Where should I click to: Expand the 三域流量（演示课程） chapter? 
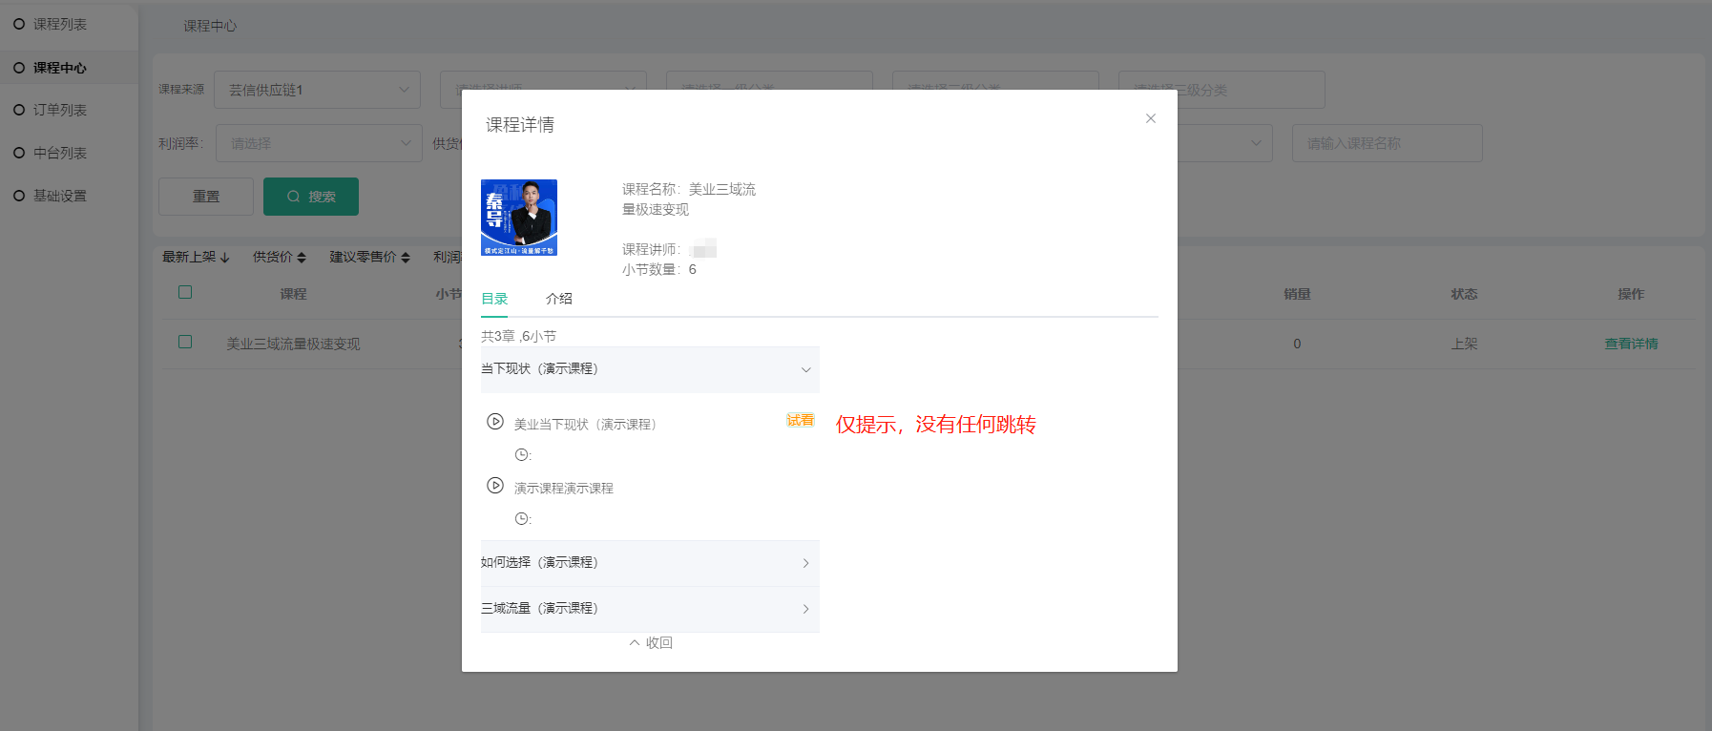[805, 609]
